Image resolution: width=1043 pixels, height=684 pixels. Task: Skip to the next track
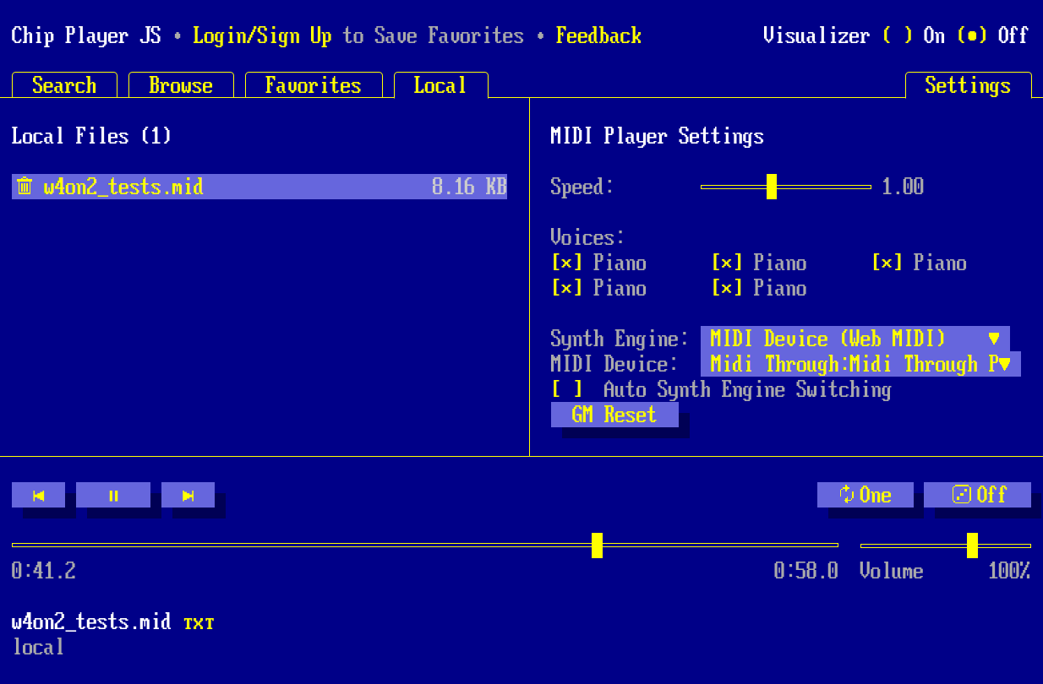point(188,496)
